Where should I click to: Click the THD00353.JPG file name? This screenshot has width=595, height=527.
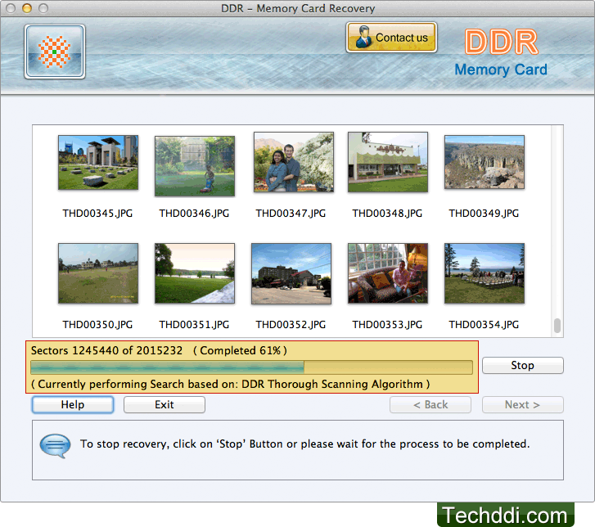tap(387, 324)
